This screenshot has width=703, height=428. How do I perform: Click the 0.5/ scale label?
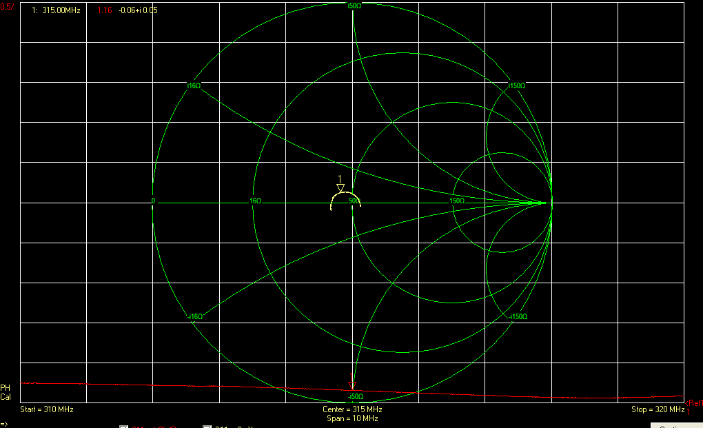pyautogui.click(x=7, y=7)
